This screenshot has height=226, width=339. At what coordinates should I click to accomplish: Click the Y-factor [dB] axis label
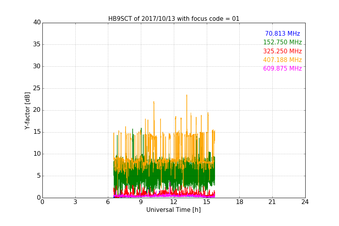[x=27, y=111]
